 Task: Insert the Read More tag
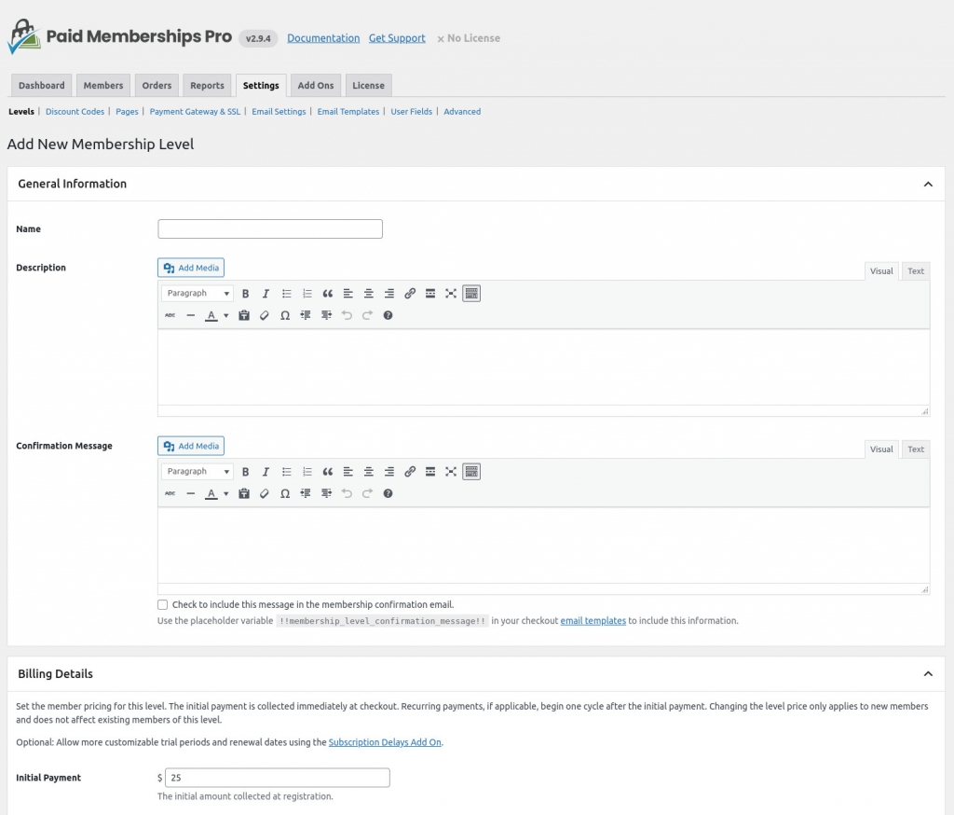[430, 293]
